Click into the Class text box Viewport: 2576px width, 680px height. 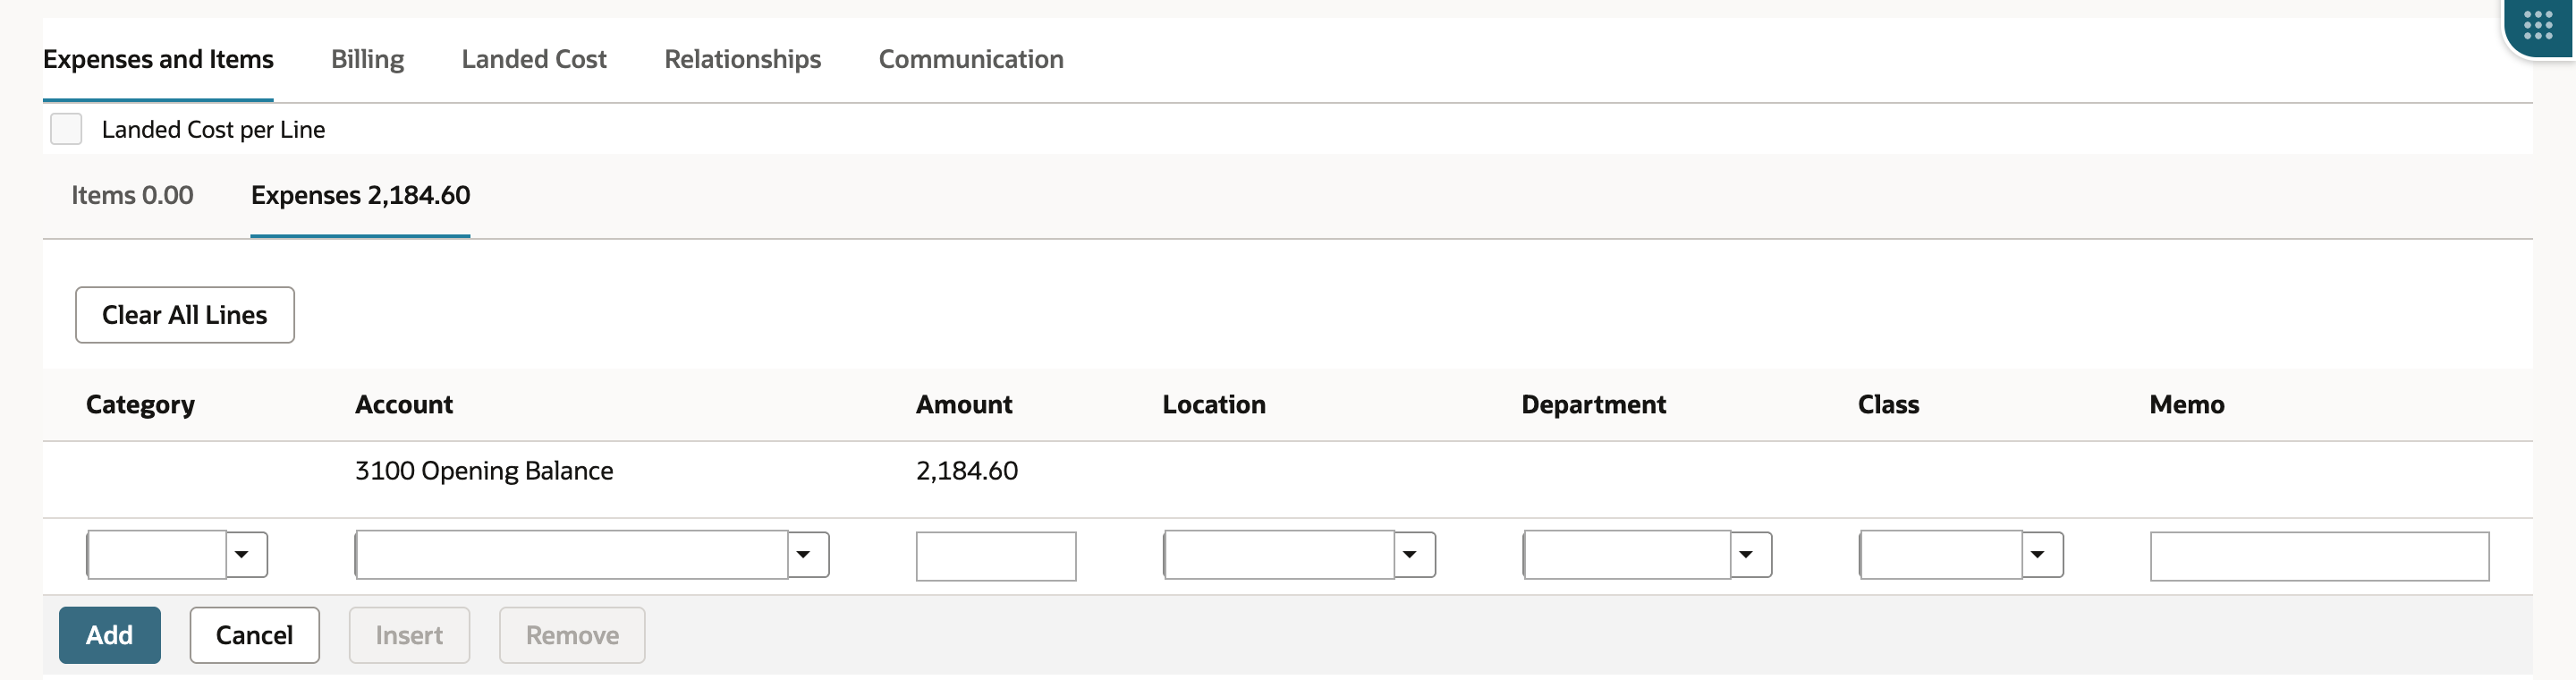click(1941, 555)
